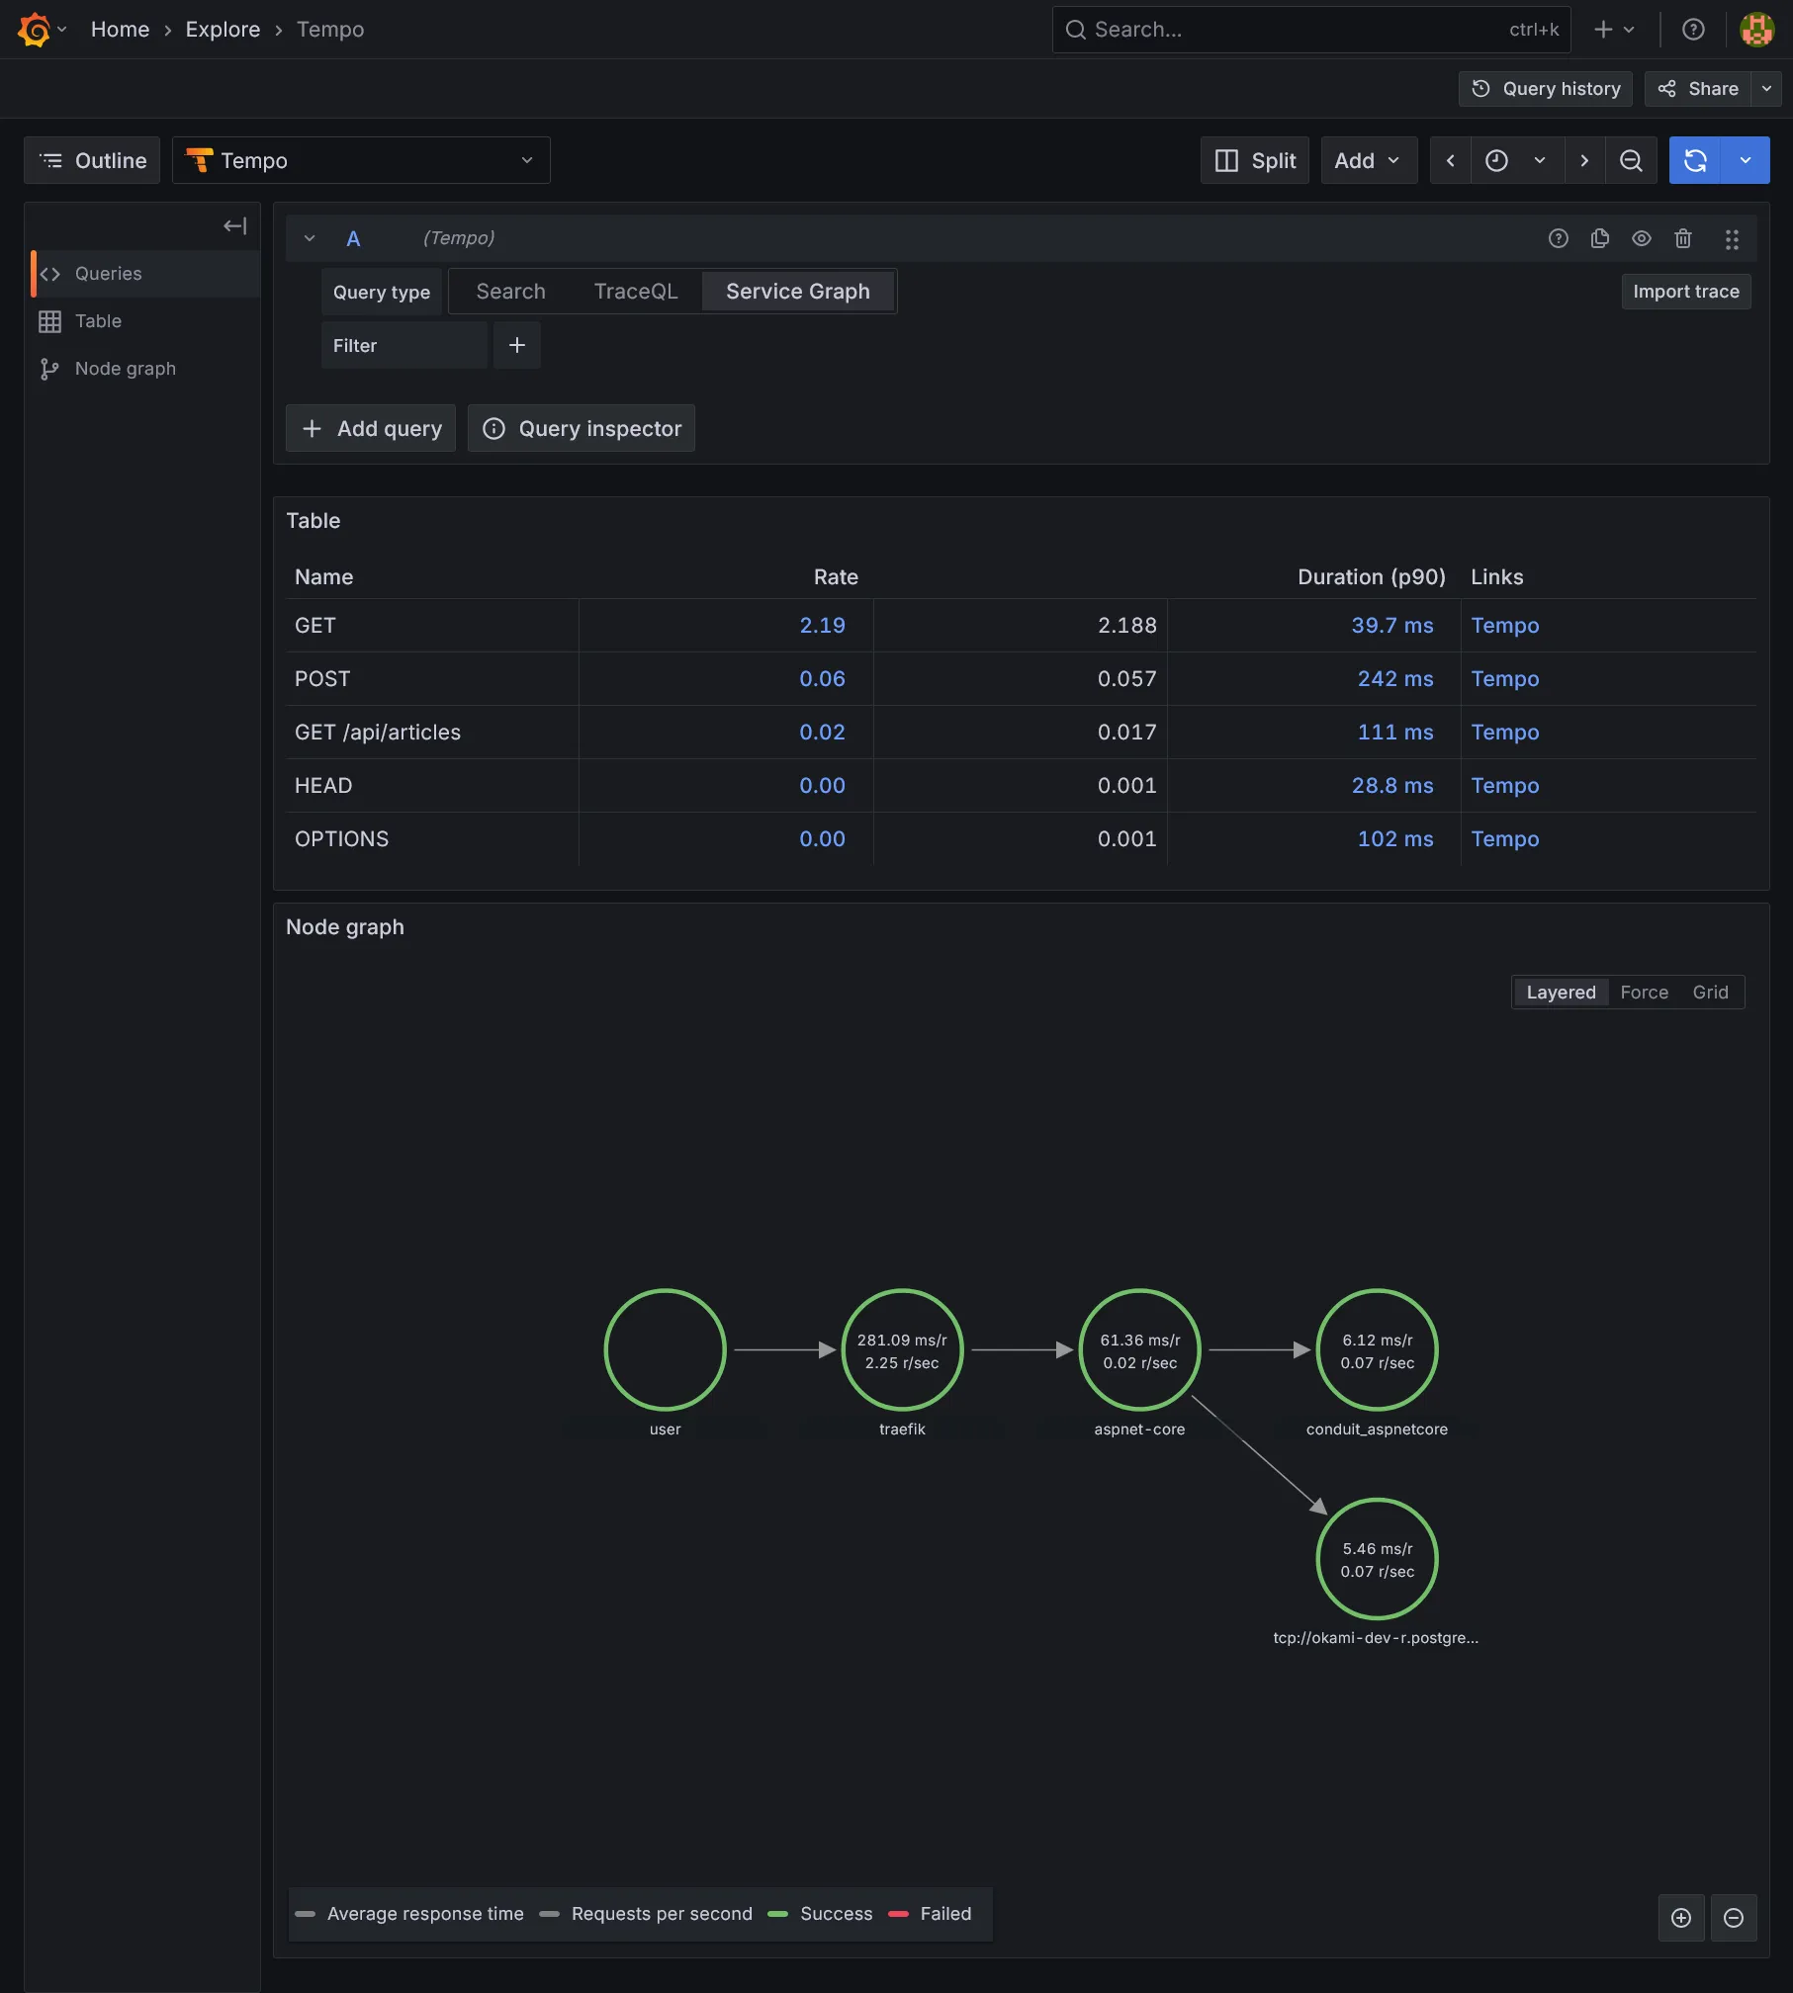Delete query A with the trash icon
This screenshot has height=1993, width=1793.
[x=1683, y=238]
